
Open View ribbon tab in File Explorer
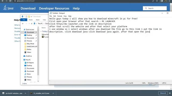point(44,20)
